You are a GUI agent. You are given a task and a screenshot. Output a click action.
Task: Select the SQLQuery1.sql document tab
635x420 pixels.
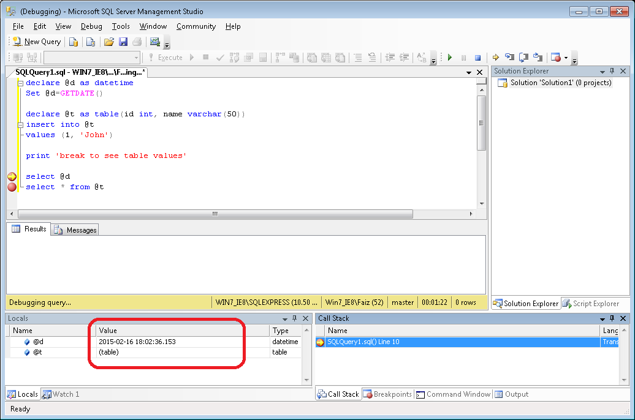[x=80, y=72]
